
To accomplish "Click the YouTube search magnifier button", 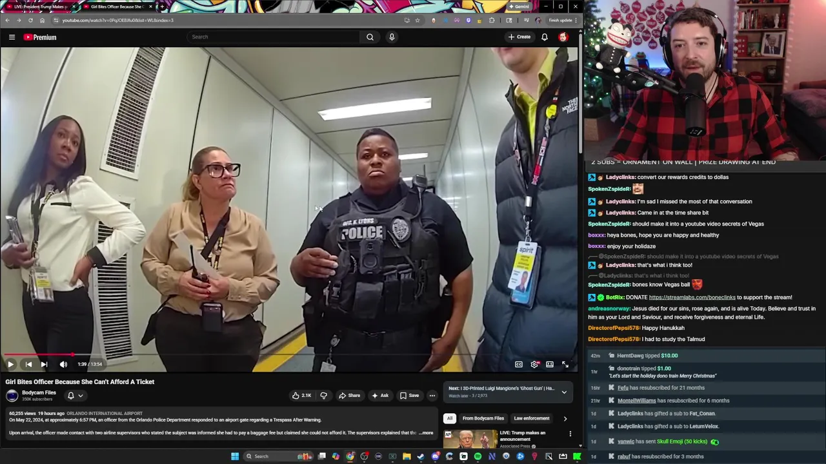I will (370, 37).
